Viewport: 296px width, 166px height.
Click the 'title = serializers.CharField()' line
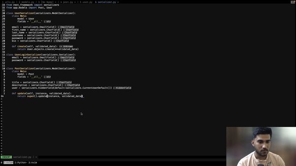point(33,83)
